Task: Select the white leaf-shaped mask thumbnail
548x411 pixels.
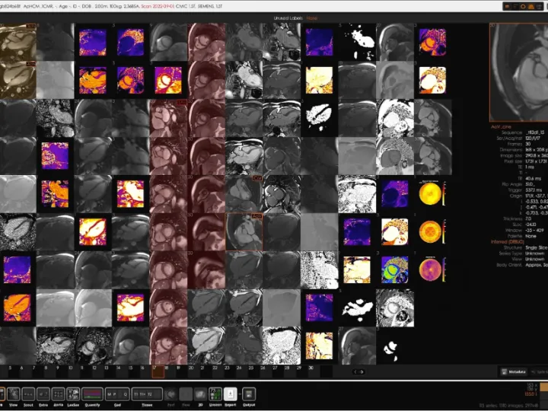Action: point(319,117)
